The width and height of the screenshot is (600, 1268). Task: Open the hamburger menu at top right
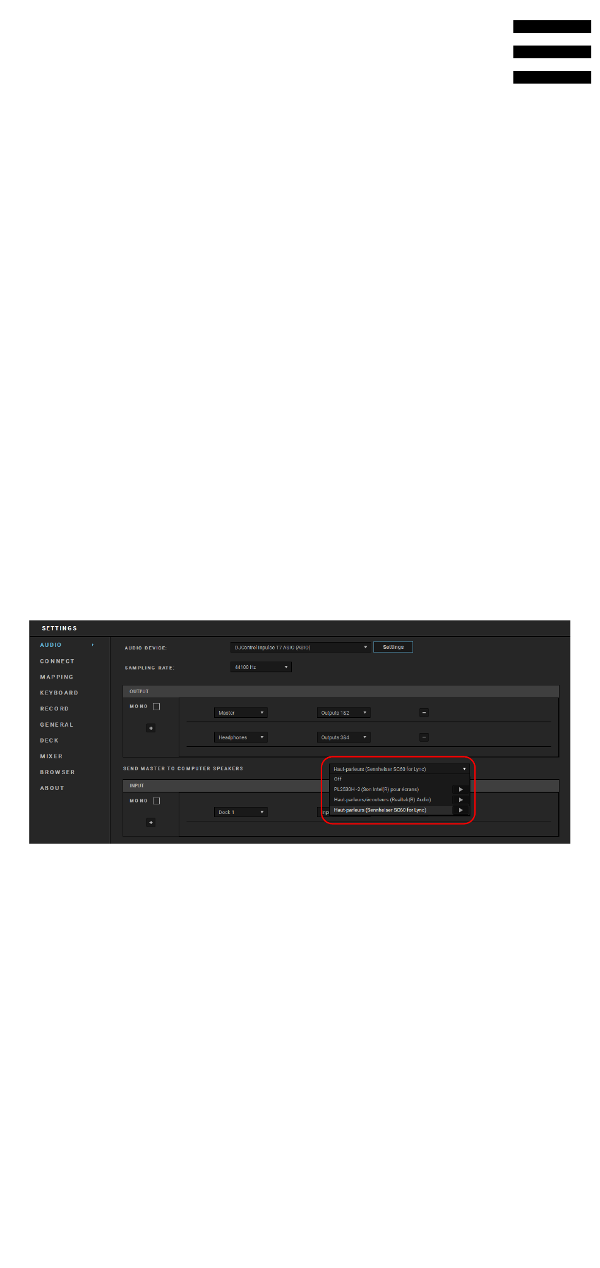pos(551,52)
